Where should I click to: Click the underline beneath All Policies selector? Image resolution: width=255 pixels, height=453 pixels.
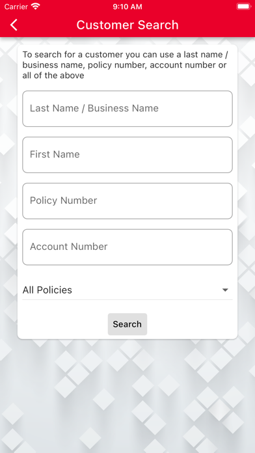click(127, 299)
